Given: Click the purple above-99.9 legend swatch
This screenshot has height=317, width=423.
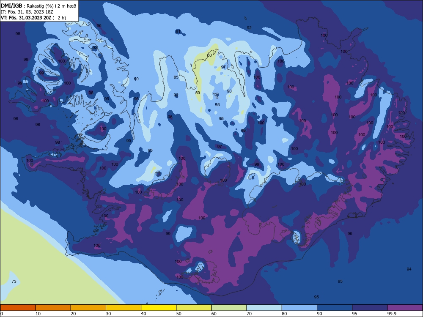Looking at the screenshot, I should tap(405, 308).
